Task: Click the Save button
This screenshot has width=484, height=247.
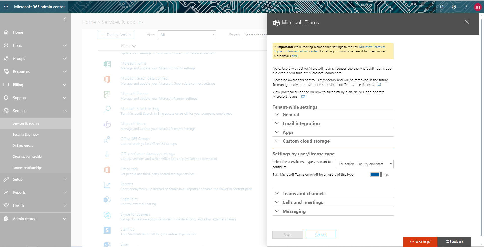Action: click(x=287, y=234)
